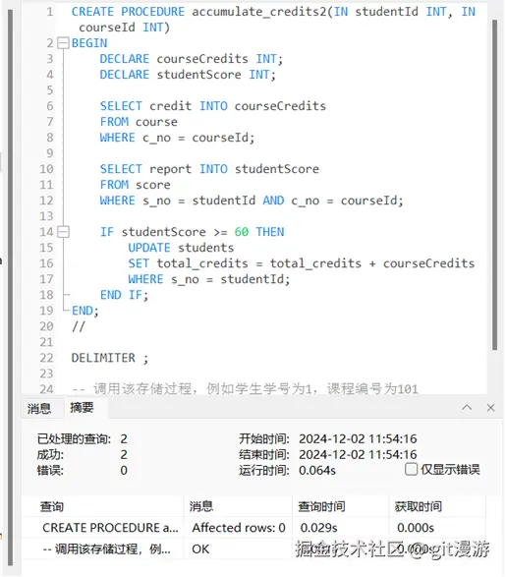Close the results panel with X
Viewport: 506px width, 577px height.
pos(490,407)
